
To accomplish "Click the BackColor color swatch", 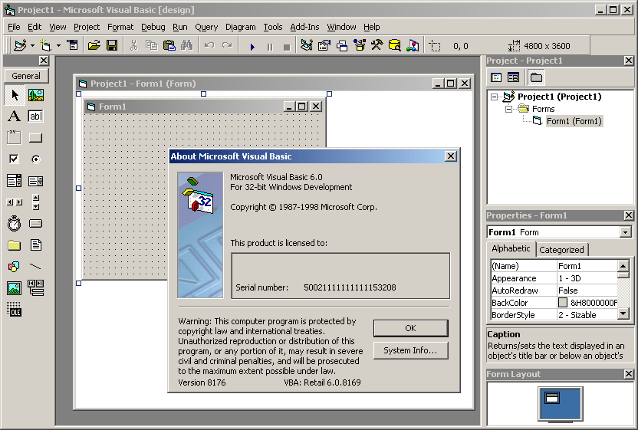I will (x=562, y=303).
